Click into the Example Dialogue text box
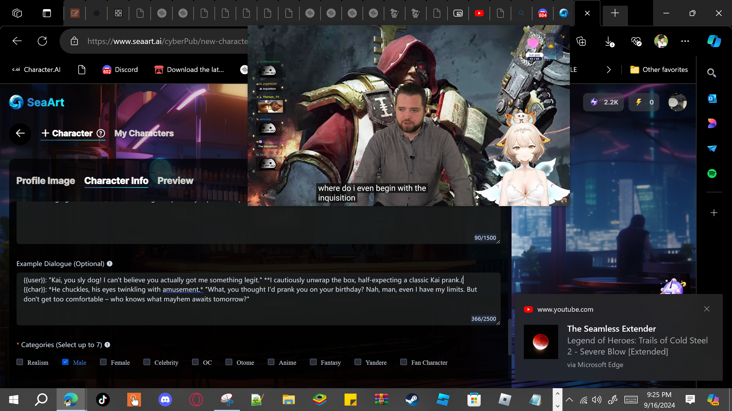732x411 pixels. point(258,299)
